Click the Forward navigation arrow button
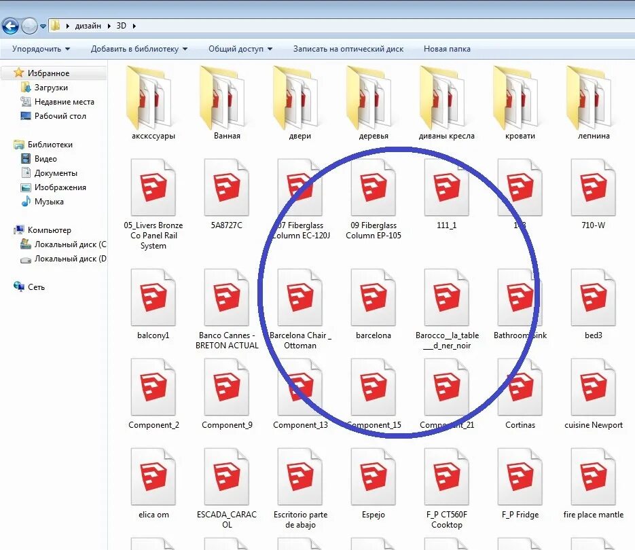 (29, 26)
